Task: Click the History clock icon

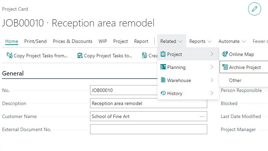Action: [x=163, y=93]
